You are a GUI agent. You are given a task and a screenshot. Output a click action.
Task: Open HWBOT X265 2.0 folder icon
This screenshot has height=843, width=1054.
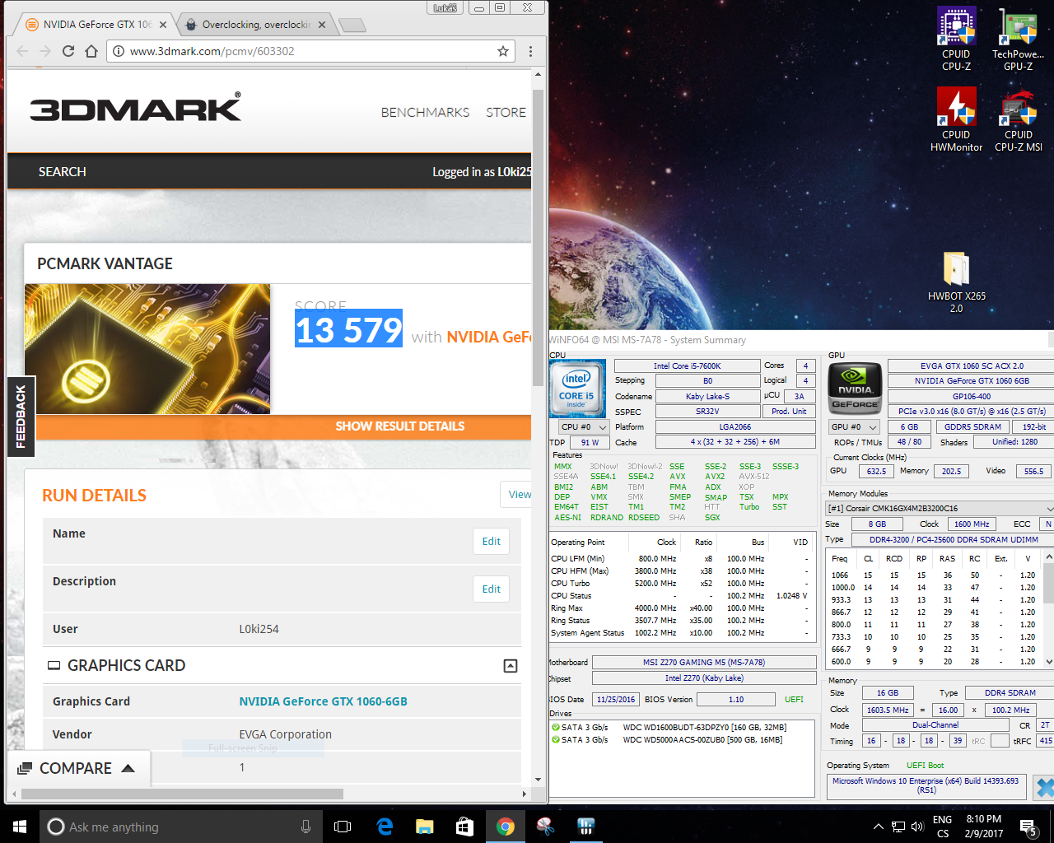[x=956, y=282]
